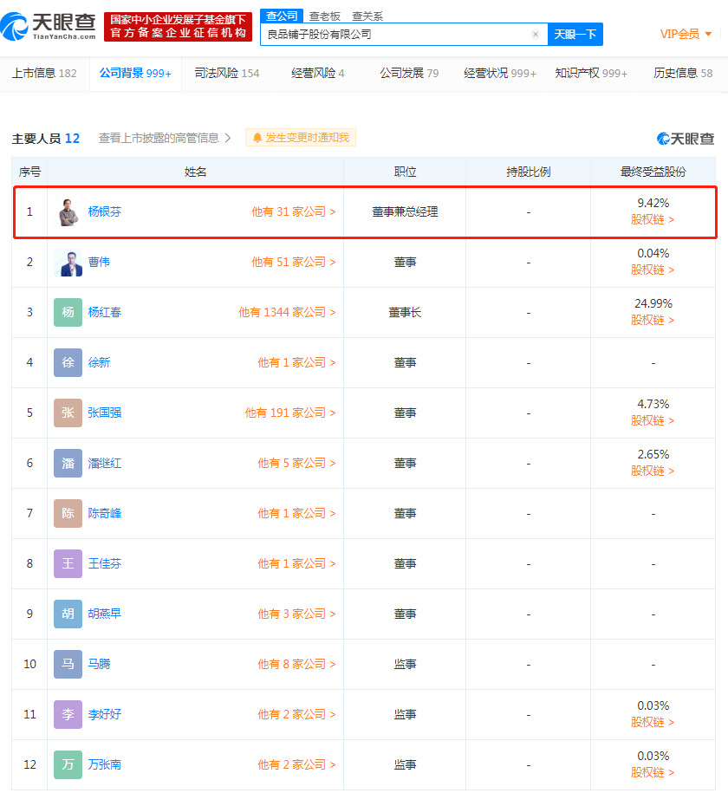Open 股权链 link under 24.99%

653,321
